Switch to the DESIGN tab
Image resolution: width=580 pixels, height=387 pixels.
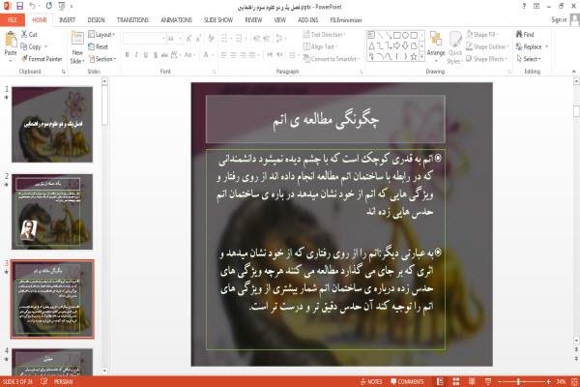point(96,20)
